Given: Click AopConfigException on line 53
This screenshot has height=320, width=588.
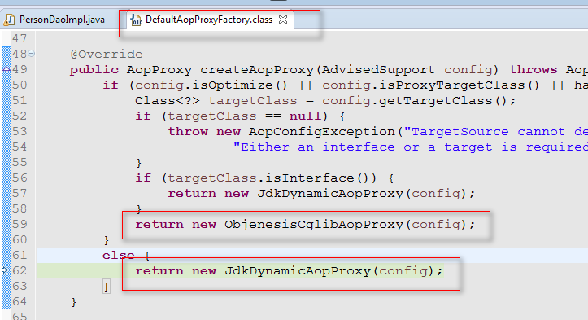Looking at the screenshot, I should tap(321, 131).
